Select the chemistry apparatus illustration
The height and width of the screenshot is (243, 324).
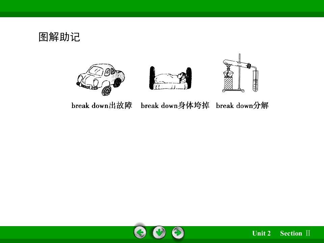(241, 73)
